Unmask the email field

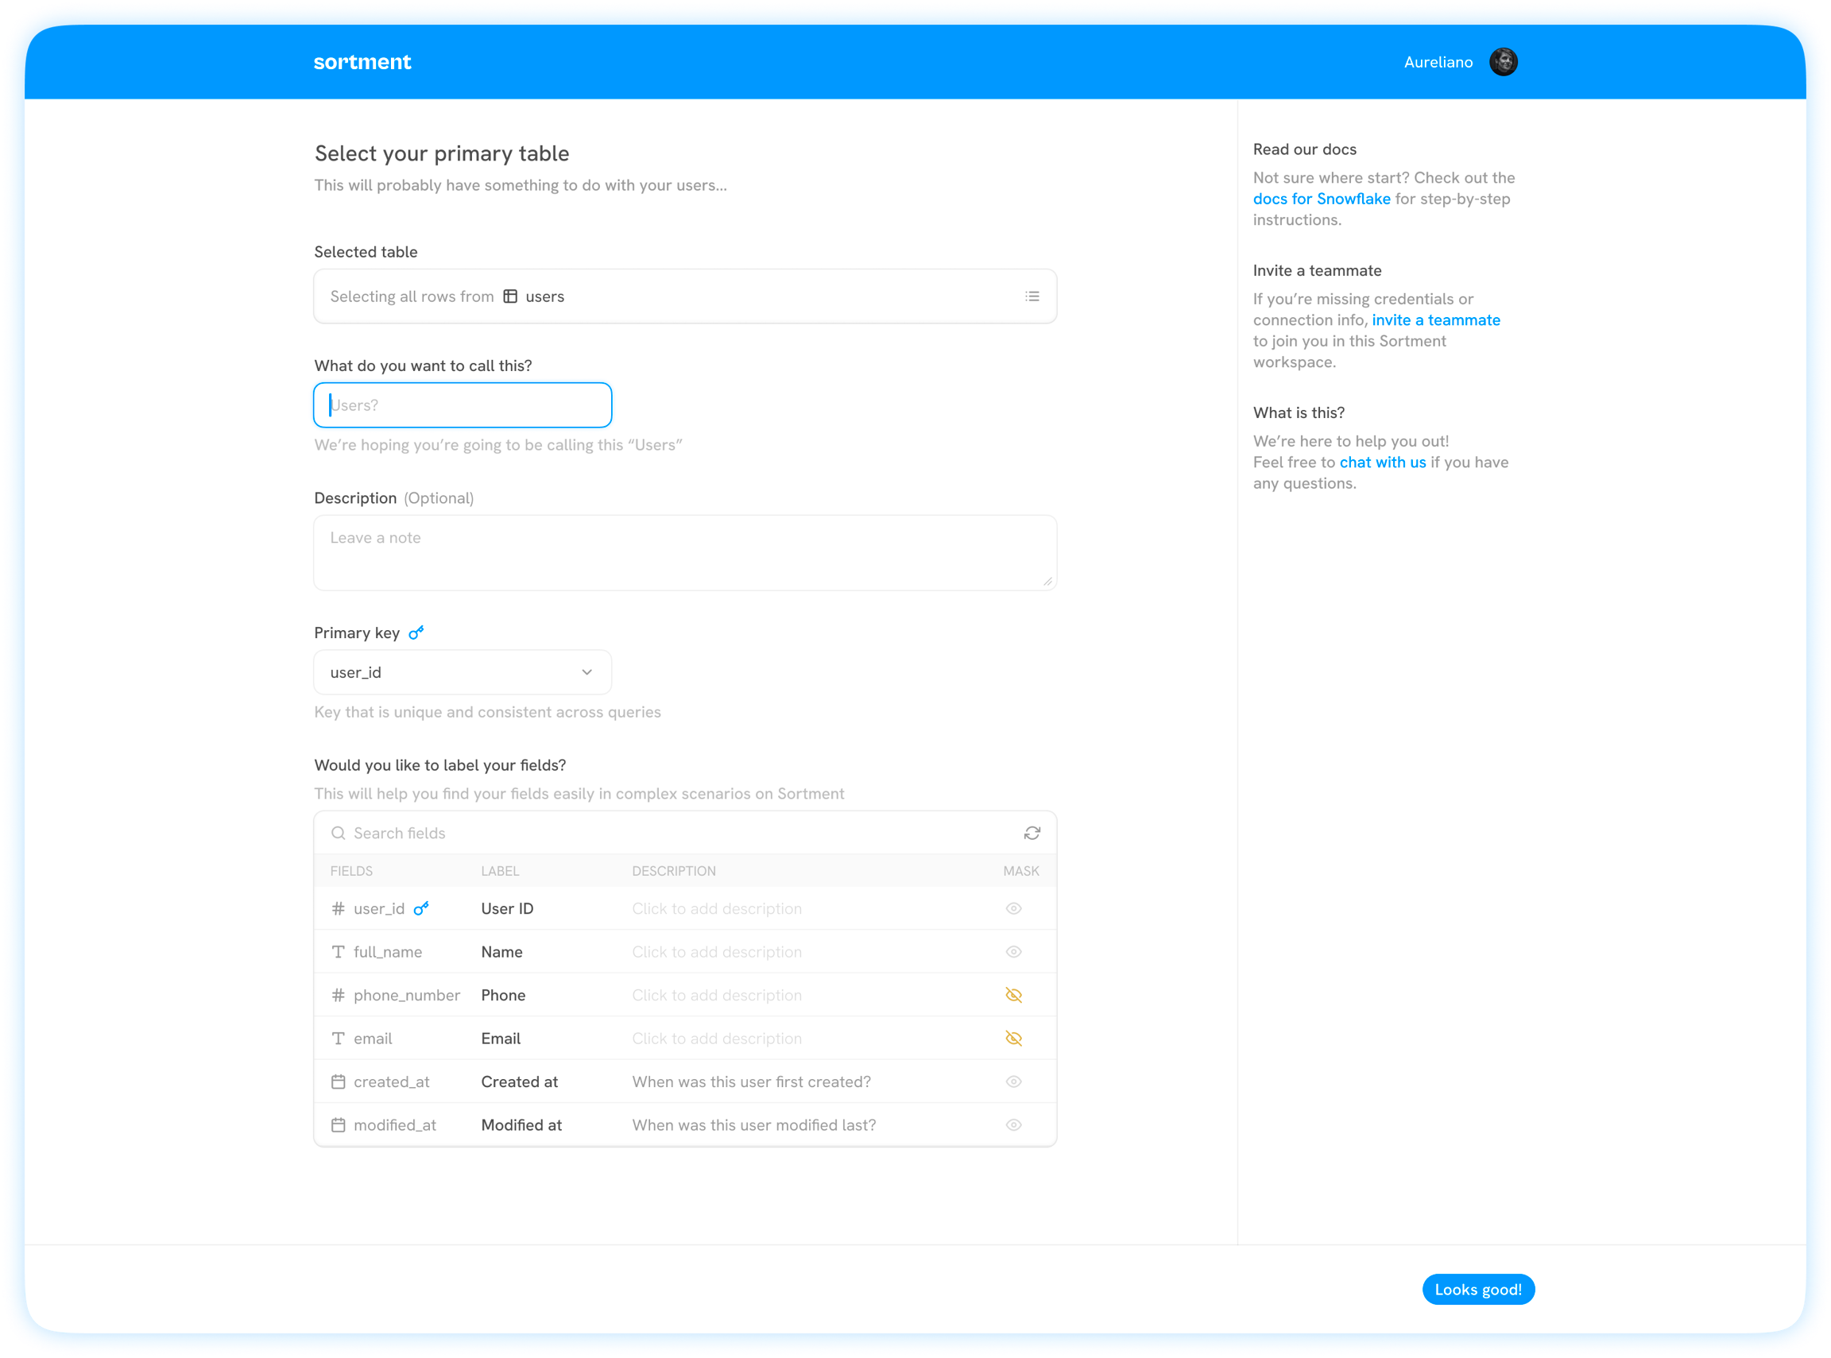[1013, 1039]
